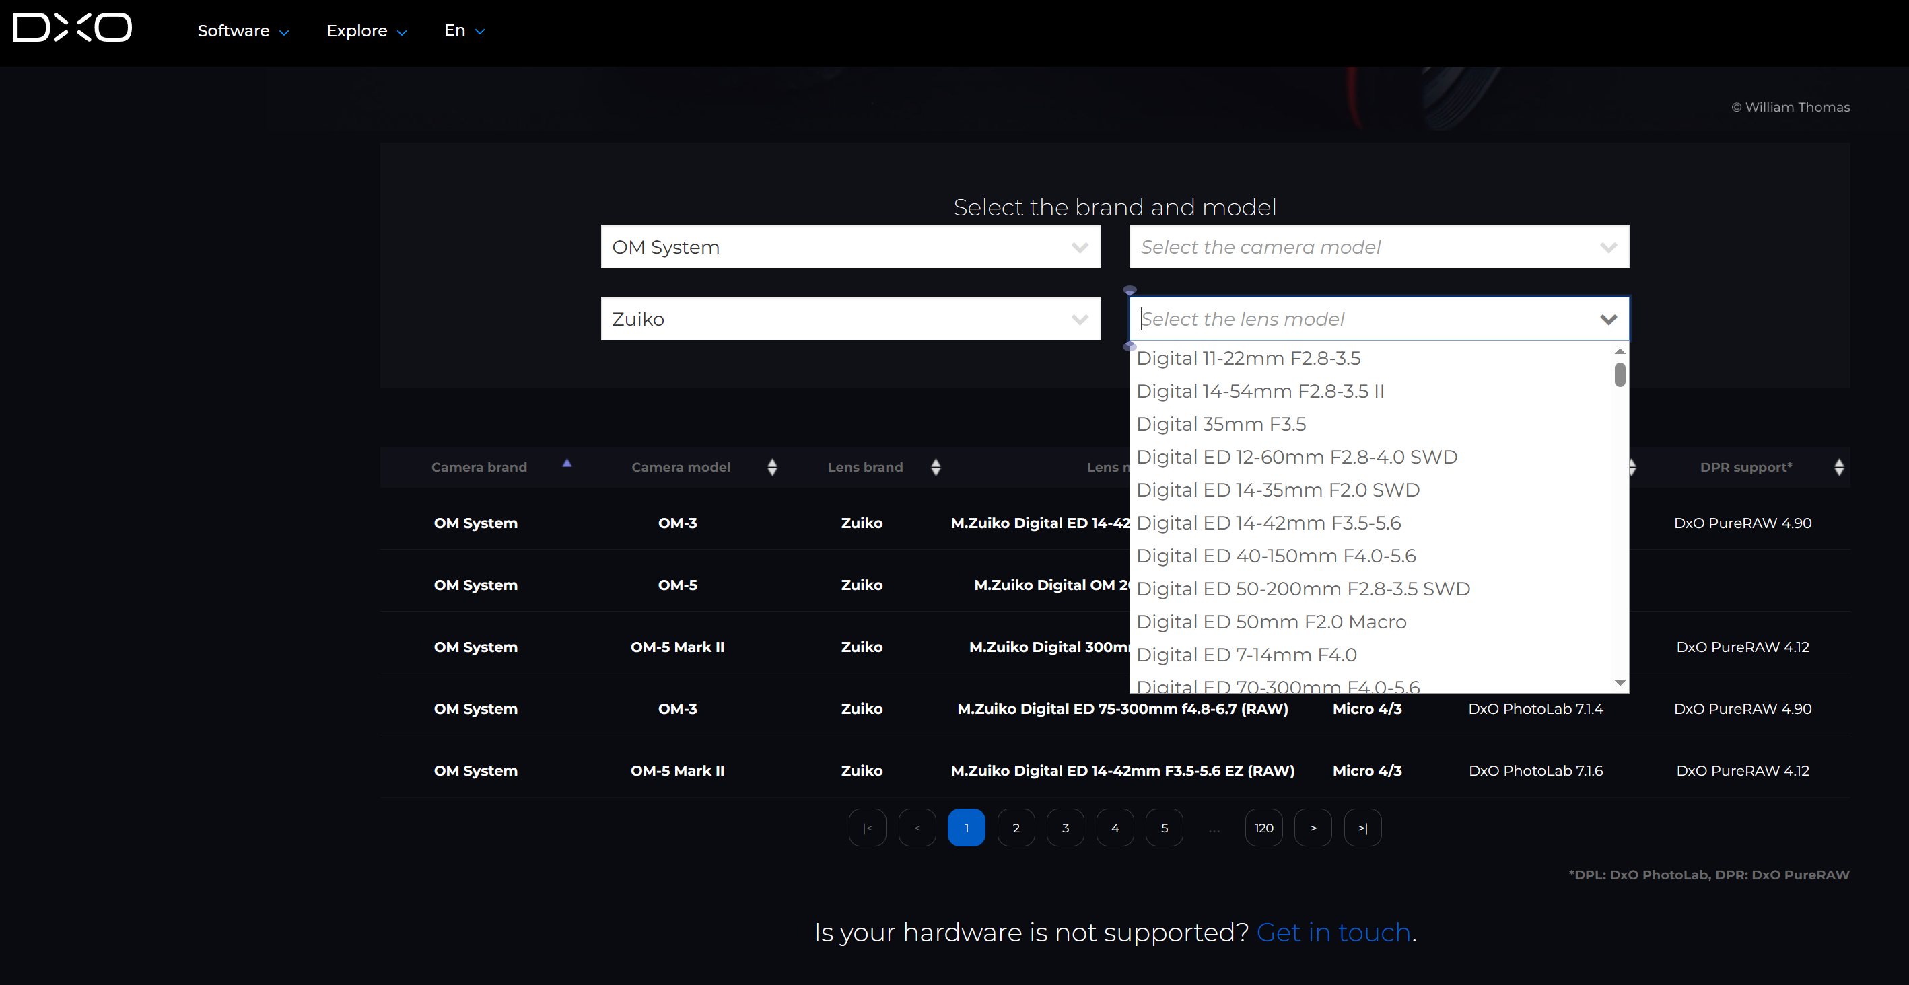Open the Zuiko lens brand dropdown
The width and height of the screenshot is (1909, 985).
click(x=850, y=319)
